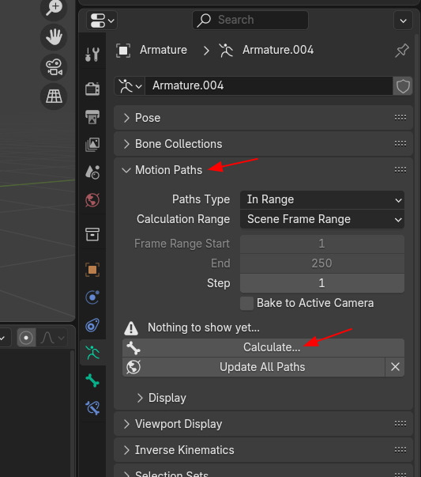Screen dimensions: 421x477
Task: Open the Bone Constraints tab icon
Action: pos(92,408)
